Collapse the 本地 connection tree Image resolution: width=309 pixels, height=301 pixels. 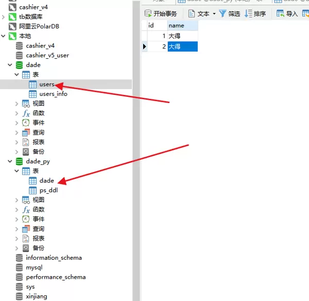(x=4, y=36)
